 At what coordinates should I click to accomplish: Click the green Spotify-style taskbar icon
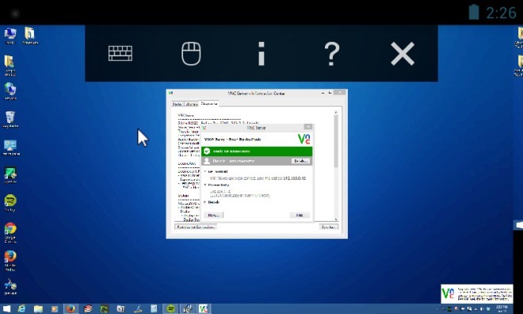[170, 308]
